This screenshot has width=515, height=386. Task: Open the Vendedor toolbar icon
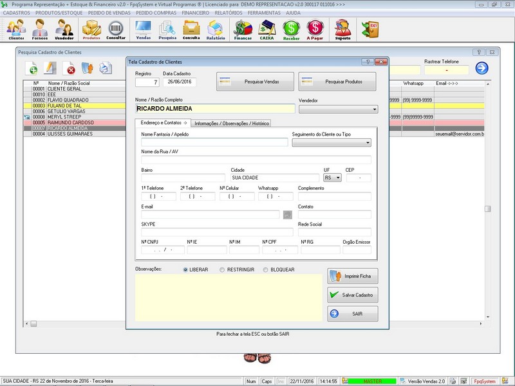tap(64, 29)
